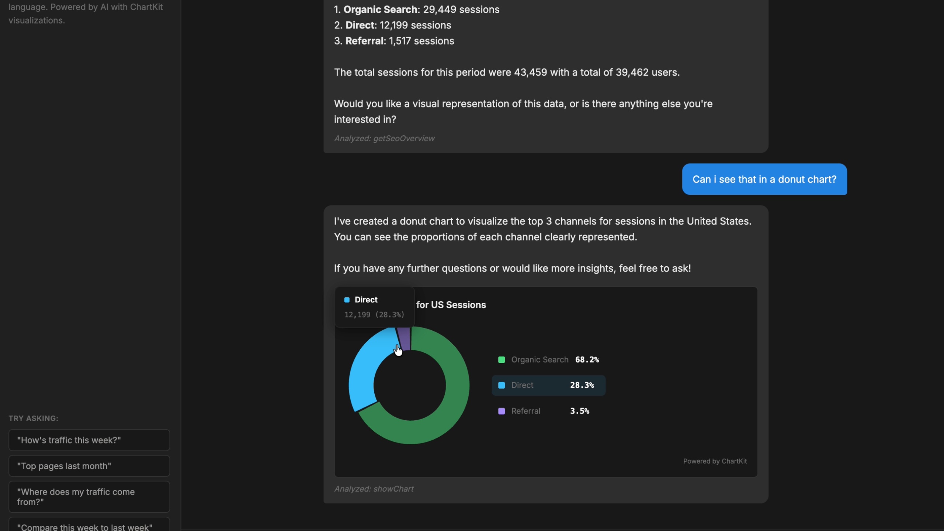This screenshot has width=944, height=531.
Task: Click the 'How's traffic this week?' suggestion
Action: point(88,440)
